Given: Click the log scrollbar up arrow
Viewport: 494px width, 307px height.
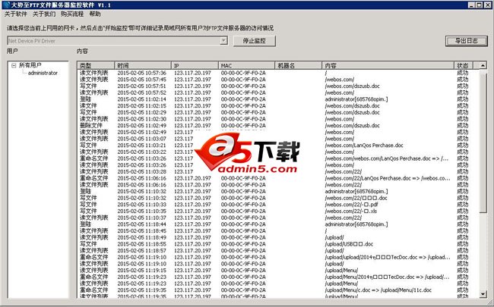Looking at the screenshot, I should (x=483, y=65).
